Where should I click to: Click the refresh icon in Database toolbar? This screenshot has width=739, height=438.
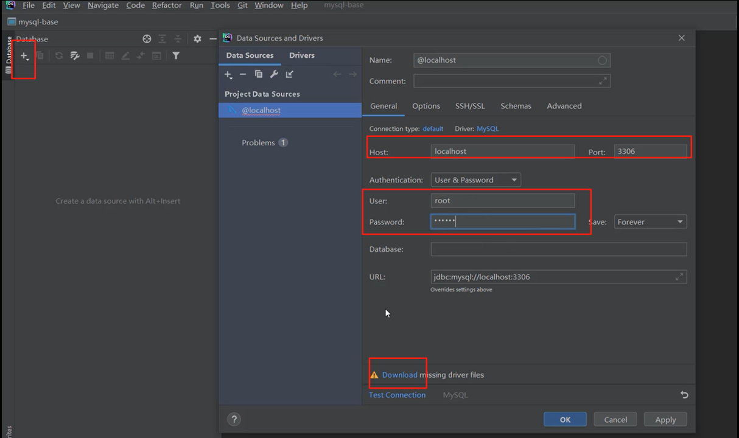58,56
